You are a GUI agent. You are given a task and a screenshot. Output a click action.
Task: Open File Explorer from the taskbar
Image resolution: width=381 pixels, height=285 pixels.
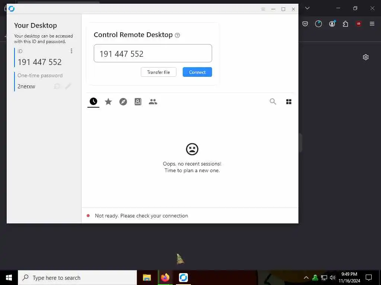click(147, 278)
